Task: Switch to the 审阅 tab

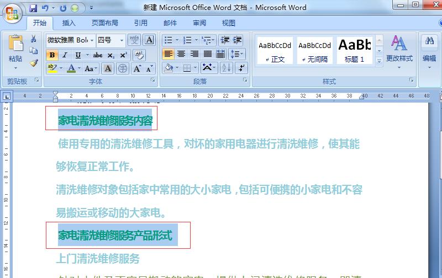Action: [x=199, y=23]
